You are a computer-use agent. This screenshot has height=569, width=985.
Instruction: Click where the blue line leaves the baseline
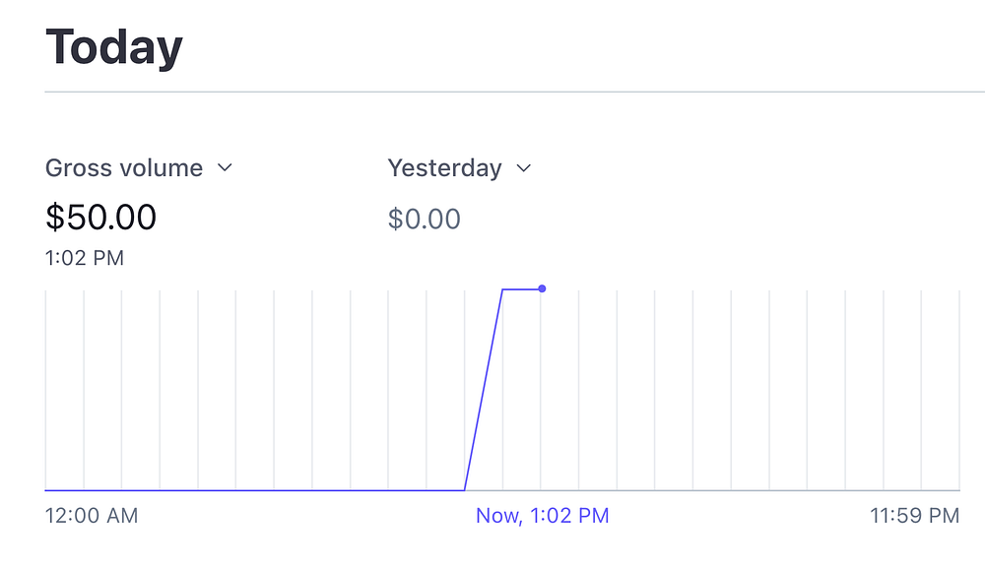[x=465, y=489]
